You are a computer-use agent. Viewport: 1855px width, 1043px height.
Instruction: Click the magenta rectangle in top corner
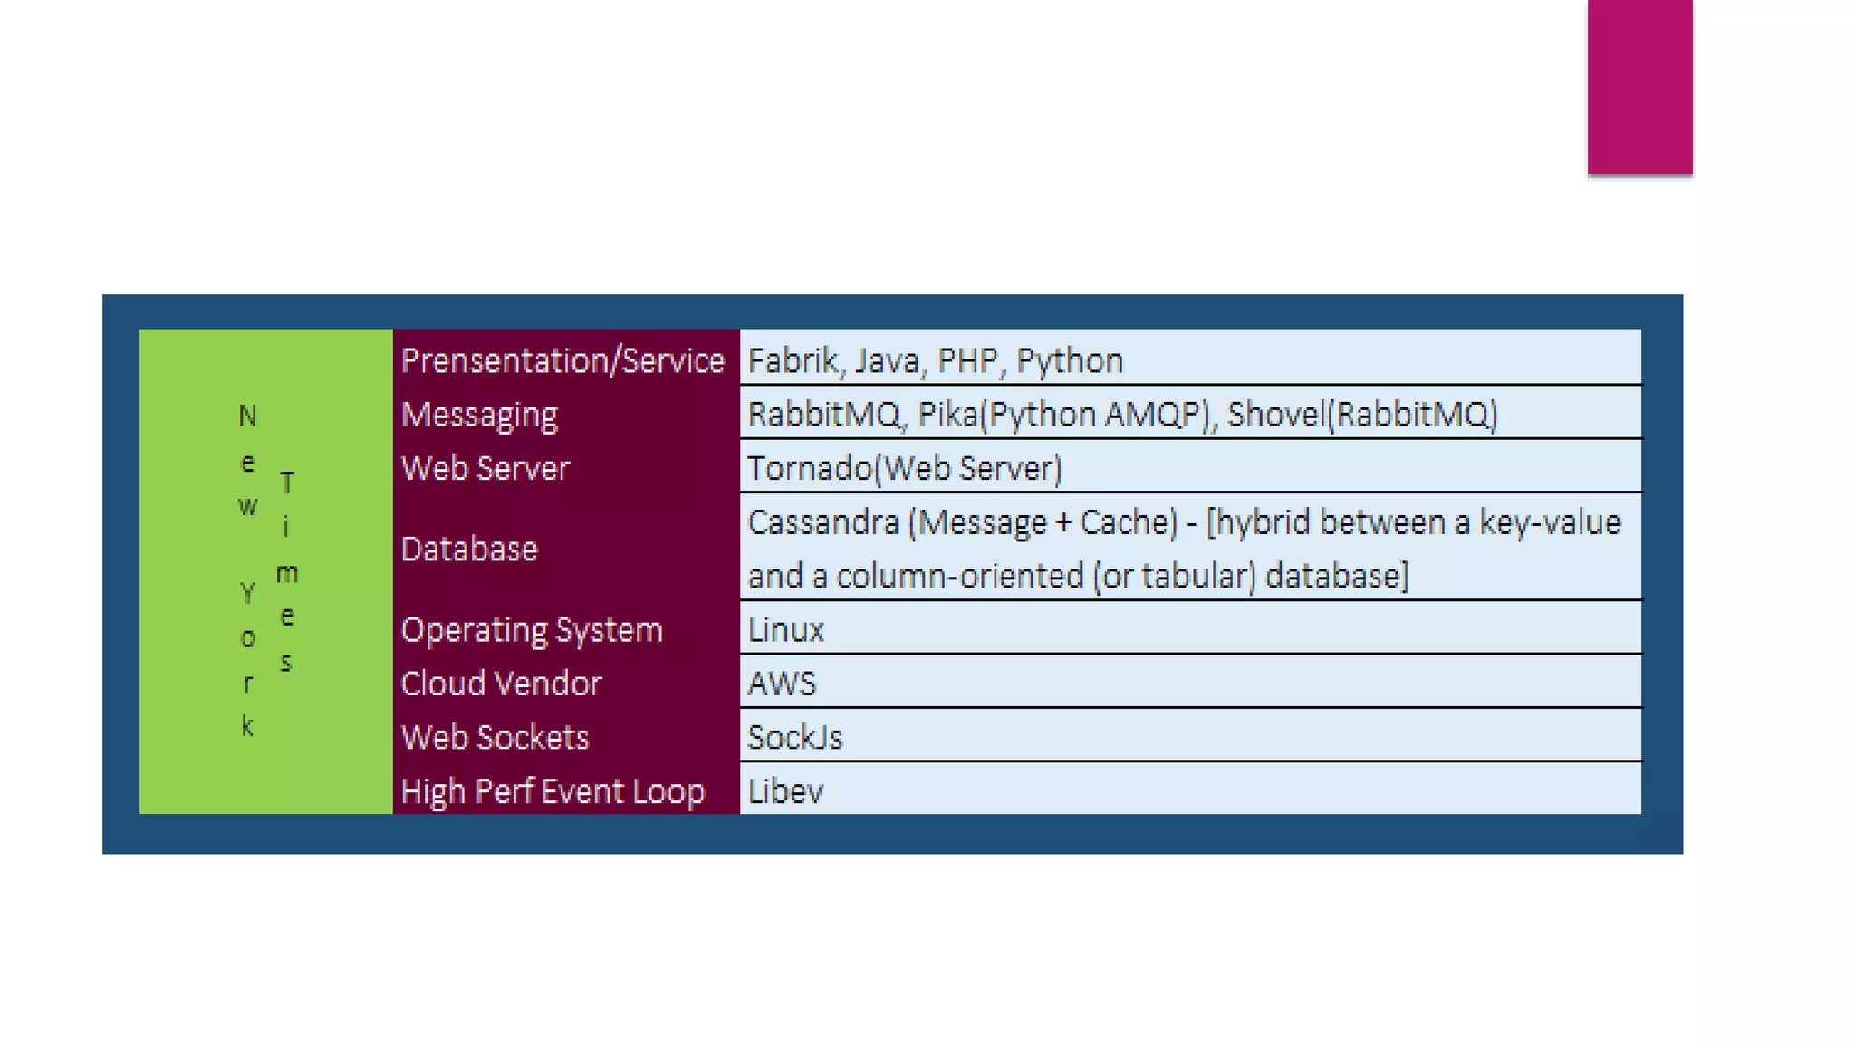click(1639, 86)
